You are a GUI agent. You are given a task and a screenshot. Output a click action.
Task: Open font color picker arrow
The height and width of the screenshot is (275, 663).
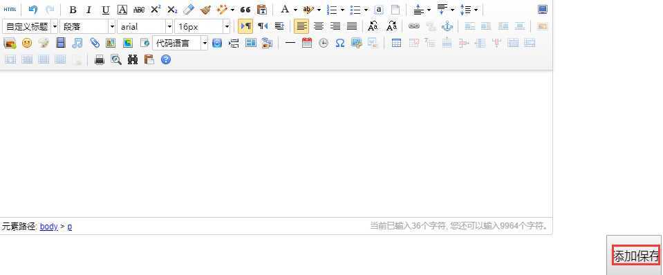[x=295, y=9]
